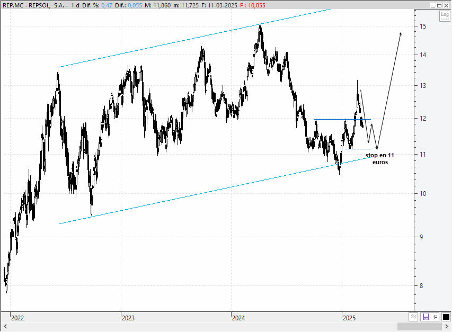Maximize the REPSOL chart window
452x332 pixels.
439,5
